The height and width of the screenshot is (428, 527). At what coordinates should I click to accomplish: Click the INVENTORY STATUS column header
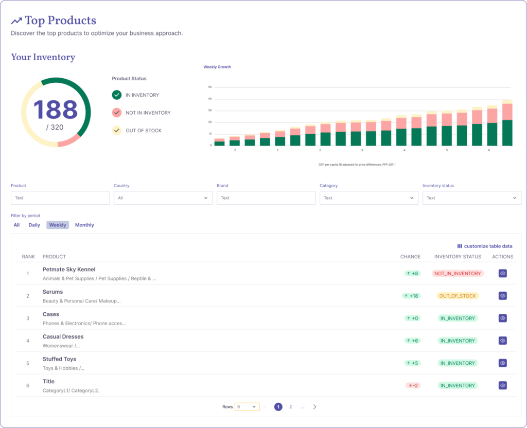click(x=458, y=257)
